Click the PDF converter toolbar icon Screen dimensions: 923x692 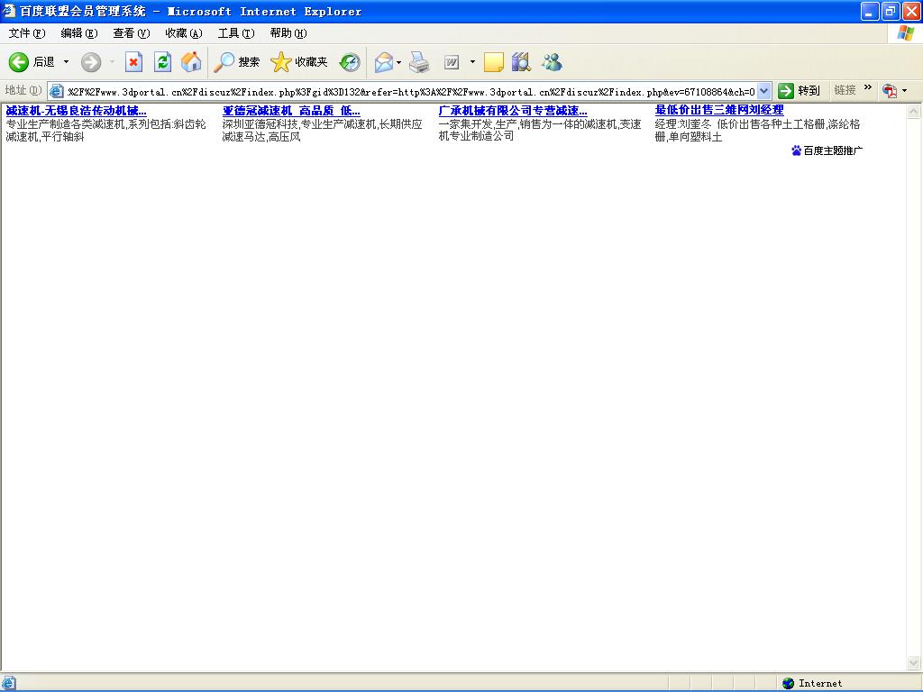pyautogui.click(x=890, y=91)
